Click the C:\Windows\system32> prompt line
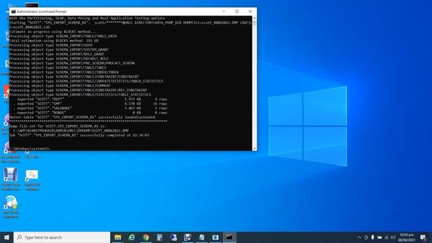The height and width of the screenshot is (243, 432). click(30, 148)
